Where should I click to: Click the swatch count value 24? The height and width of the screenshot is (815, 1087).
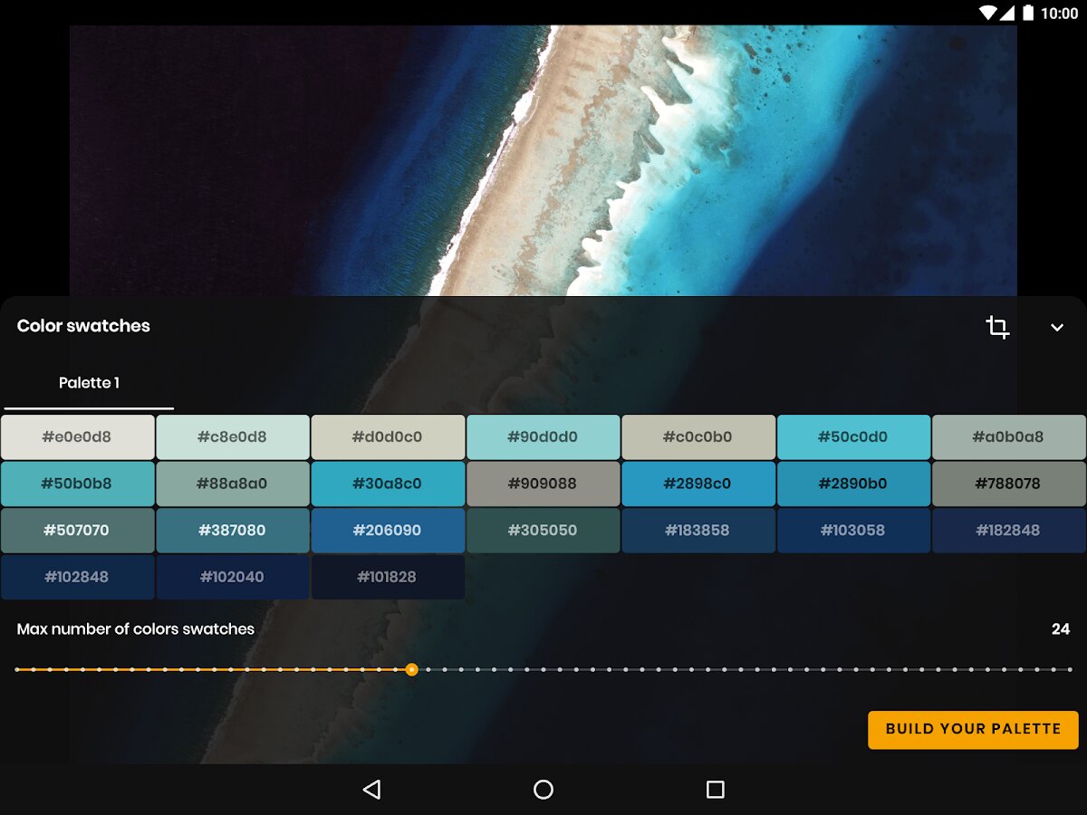tap(1061, 629)
